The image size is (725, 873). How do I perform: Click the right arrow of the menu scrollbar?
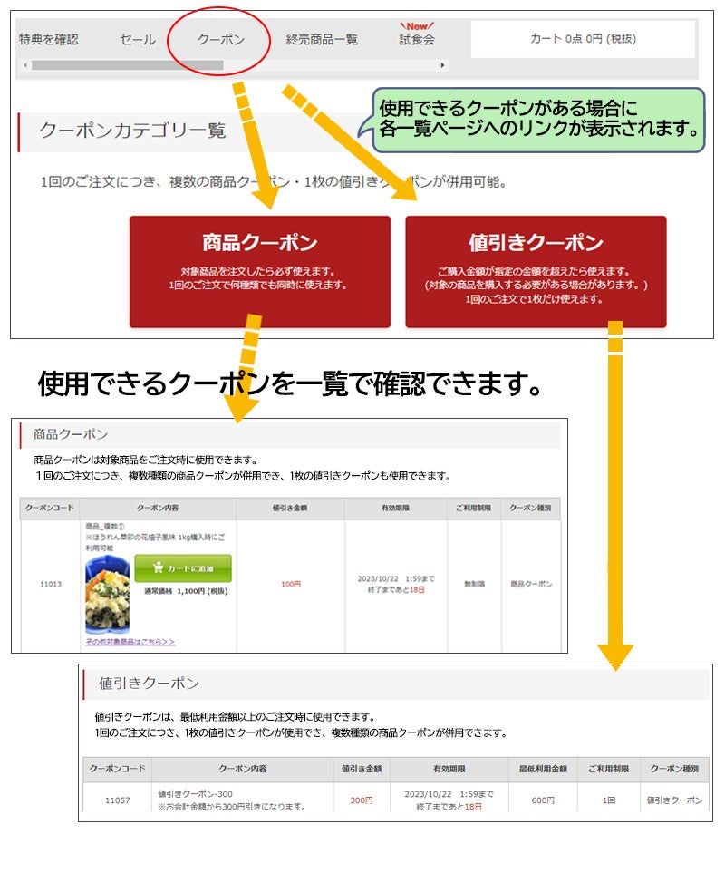442,65
